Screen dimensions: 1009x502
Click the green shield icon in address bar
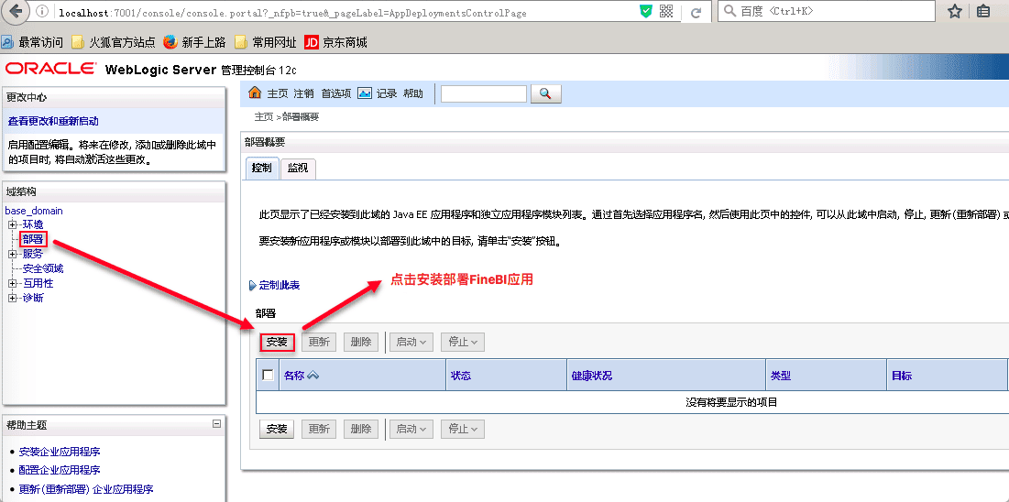(x=646, y=11)
